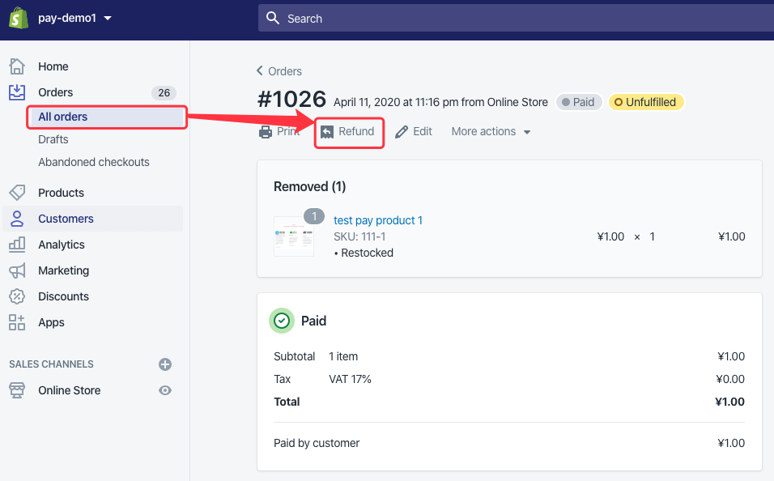
Task: Click the Print icon for order #1026
Action: pos(266,130)
